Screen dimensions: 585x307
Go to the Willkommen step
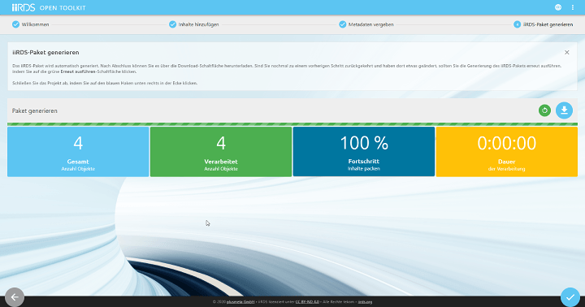point(31,24)
